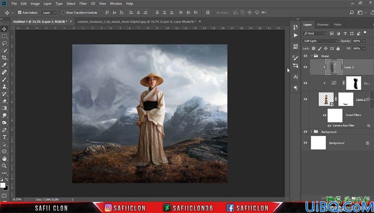Open the Opacity slider dropdown arrow
374x213 pixels.
pos(364,41)
